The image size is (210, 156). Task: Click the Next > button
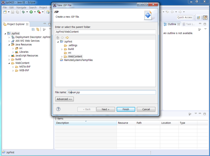pyautogui.click(x=106, y=109)
